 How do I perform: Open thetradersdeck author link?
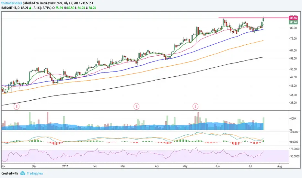click(x=12, y=3)
